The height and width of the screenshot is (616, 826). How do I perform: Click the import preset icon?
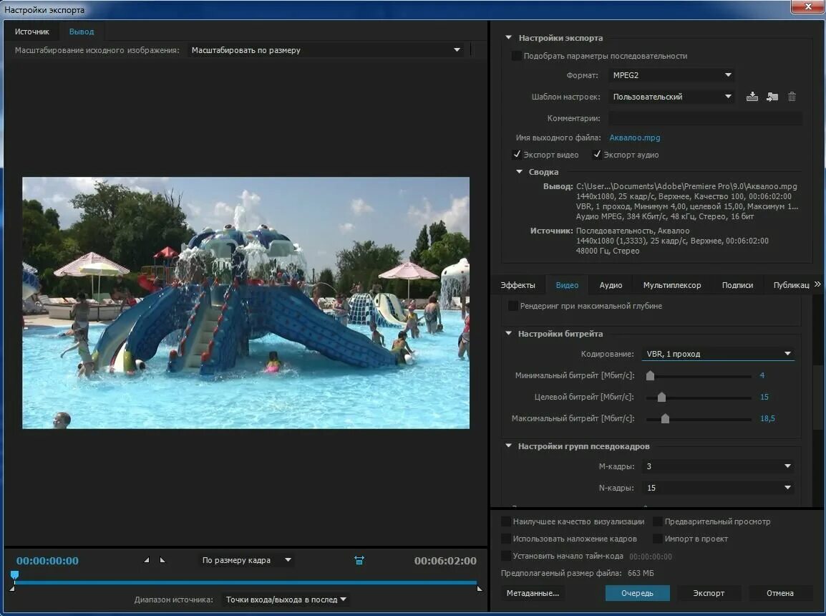tap(772, 97)
